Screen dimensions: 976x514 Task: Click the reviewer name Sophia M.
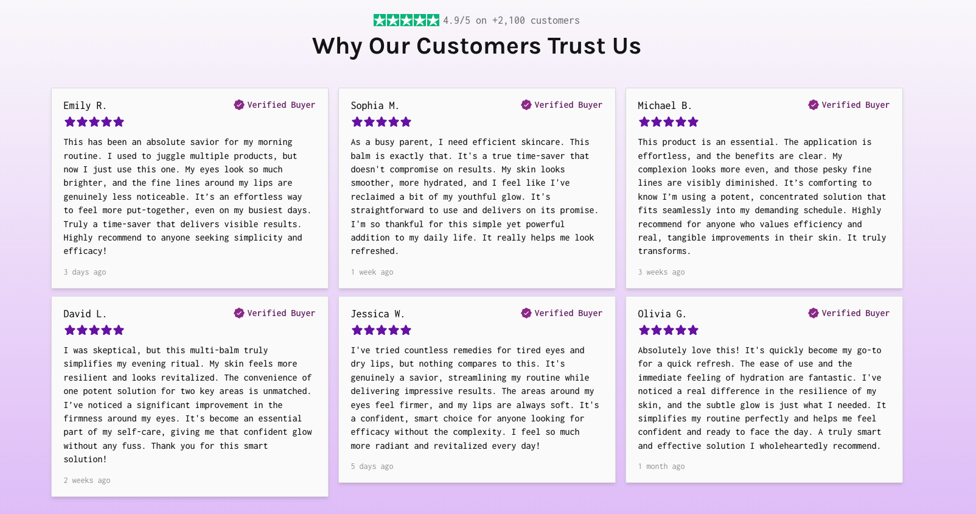click(375, 106)
